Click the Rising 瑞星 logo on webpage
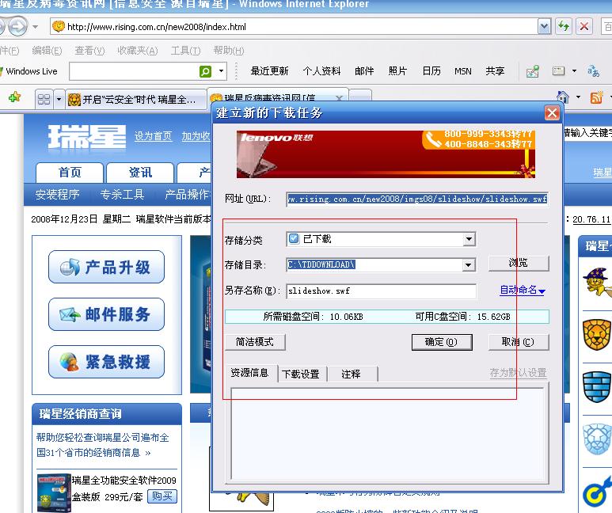Image resolution: width=612 pixels, height=513 pixels. (86, 137)
